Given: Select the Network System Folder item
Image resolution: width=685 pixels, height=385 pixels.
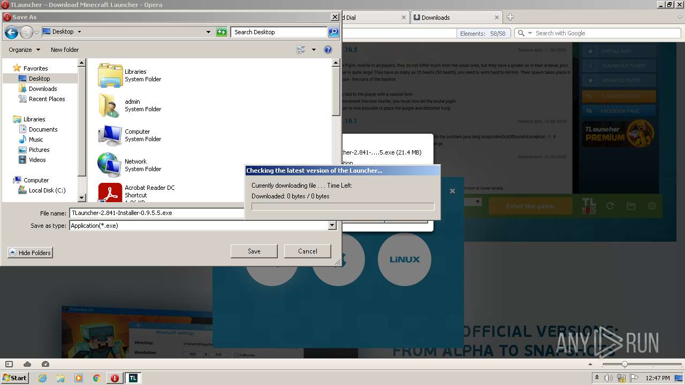Looking at the screenshot, I should point(130,165).
